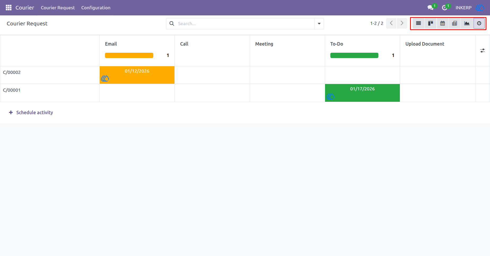This screenshot has width=490, height=256.
Task: Switch to list view icon
Action: click(x=418, y=24)
